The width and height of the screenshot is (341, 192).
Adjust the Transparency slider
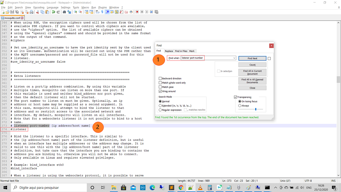click(x=255, y=109)
